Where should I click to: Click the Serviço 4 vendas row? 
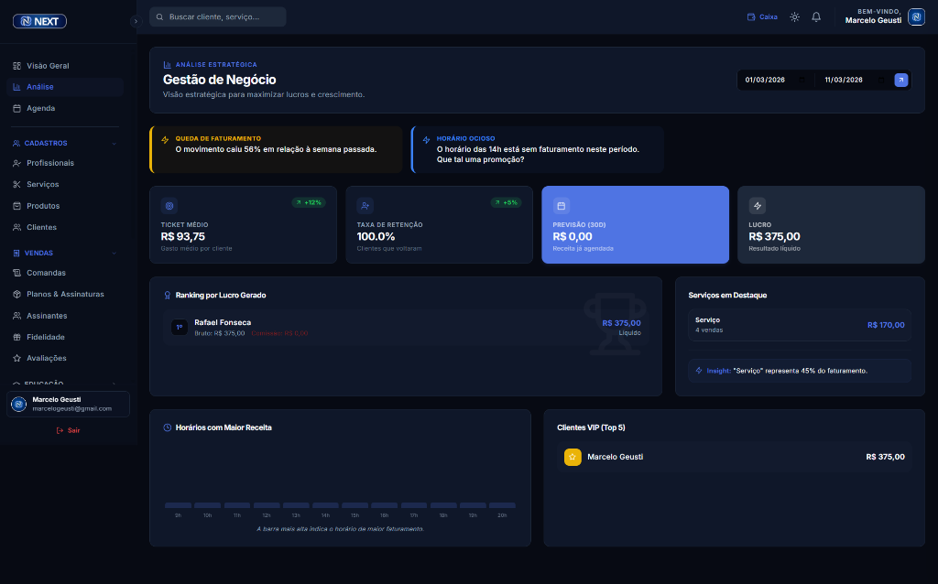pyautogui.click(x=800, y=325)
